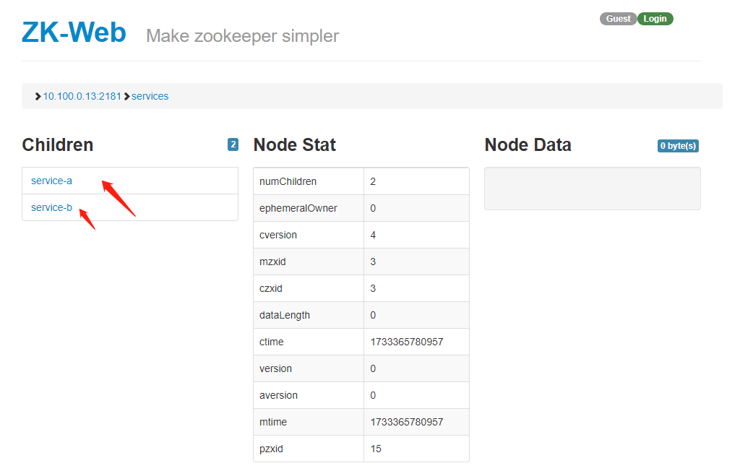Open the 10.100.0.13:2181 breadcrumb link
Viewport: 753px width, 471px height.
82,96
